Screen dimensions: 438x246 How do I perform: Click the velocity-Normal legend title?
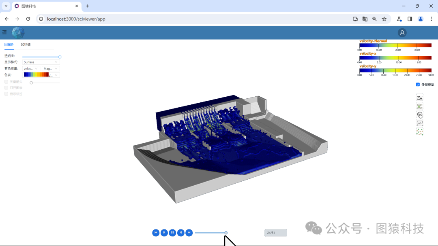[373, 41]
